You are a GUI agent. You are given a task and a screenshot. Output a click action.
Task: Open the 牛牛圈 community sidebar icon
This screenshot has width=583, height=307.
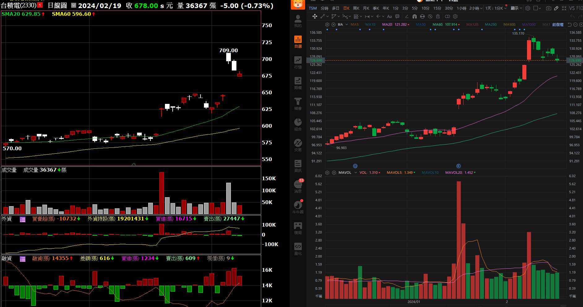click(298, 207)
